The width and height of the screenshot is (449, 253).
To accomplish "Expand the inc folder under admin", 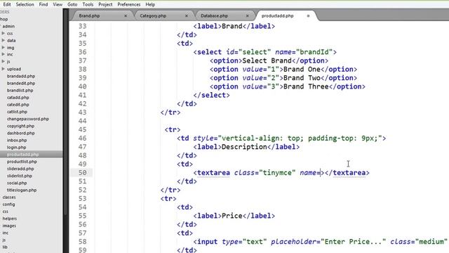I will 3,54.
